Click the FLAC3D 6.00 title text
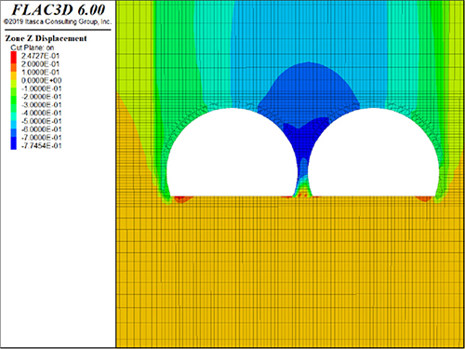 (x=59, y=9)
